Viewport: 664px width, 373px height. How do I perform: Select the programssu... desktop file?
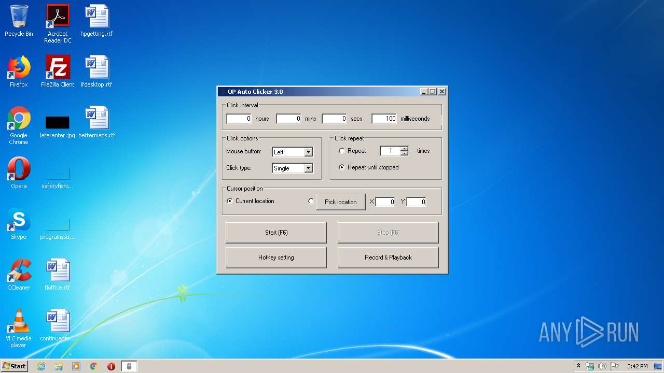[x=58, y=228]
